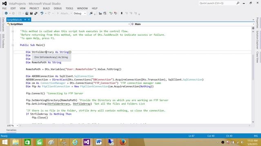The width and height of the screenshot is (261, 146).
Task: Click the Uncomment selected lines icon
Action: [x=115, y=13]
